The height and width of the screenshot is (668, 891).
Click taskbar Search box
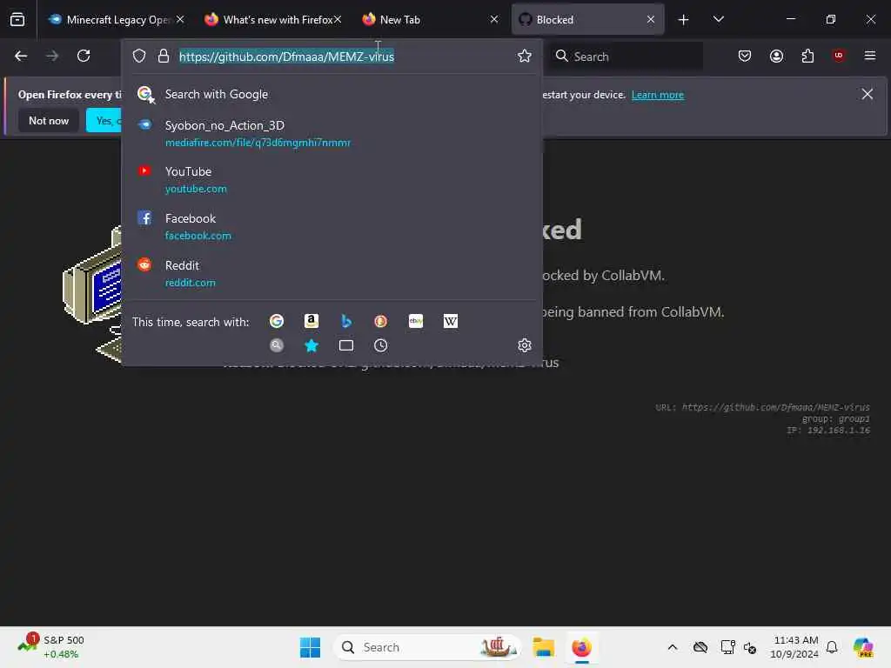coord(427,647)
